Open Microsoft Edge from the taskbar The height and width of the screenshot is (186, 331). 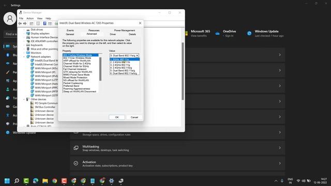36,181
